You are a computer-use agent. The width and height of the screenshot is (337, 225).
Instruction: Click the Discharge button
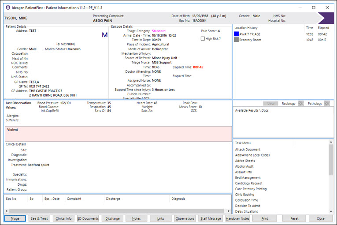(112, 218)
